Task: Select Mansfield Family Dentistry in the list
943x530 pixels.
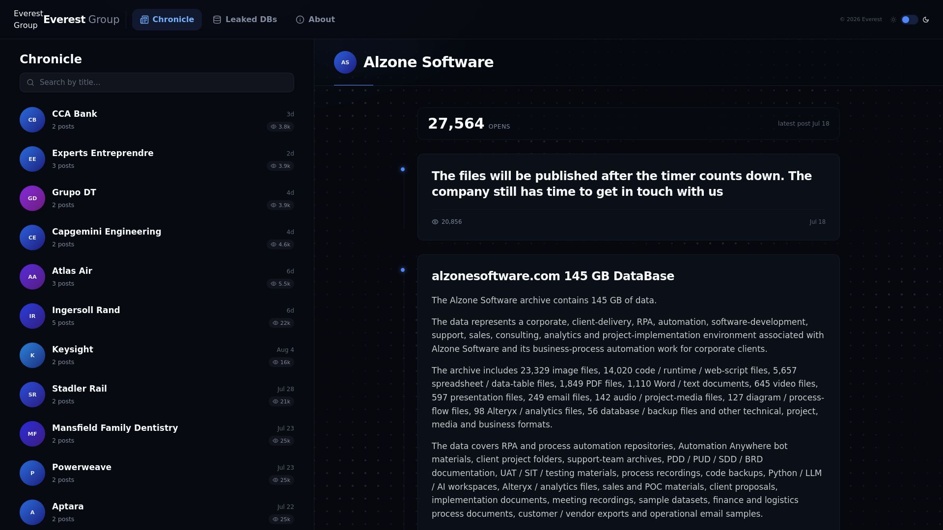Action: (x=157, y=434)
